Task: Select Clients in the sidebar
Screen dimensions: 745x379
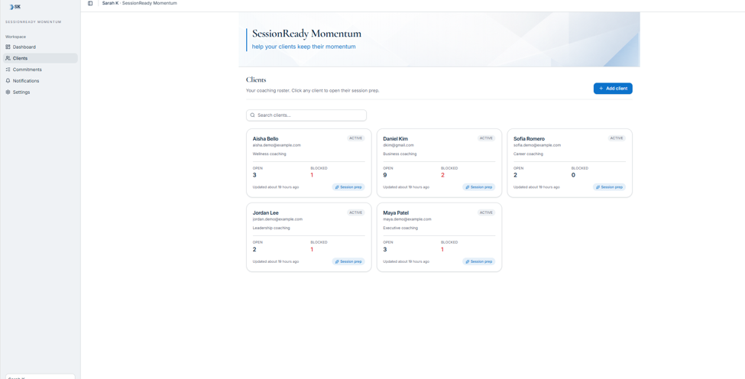Action: pos(40,58)
